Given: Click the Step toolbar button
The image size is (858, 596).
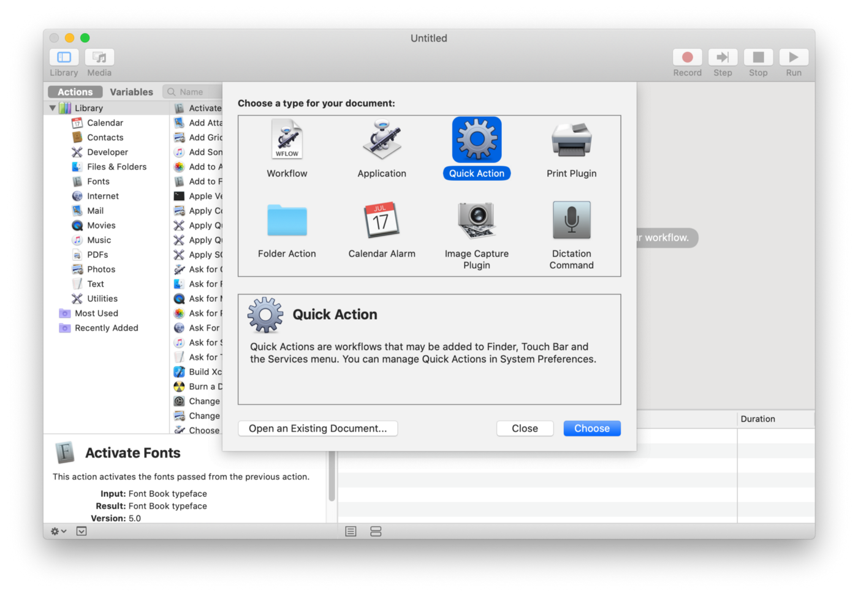Looking at the screenshot, I should [723, 58].
